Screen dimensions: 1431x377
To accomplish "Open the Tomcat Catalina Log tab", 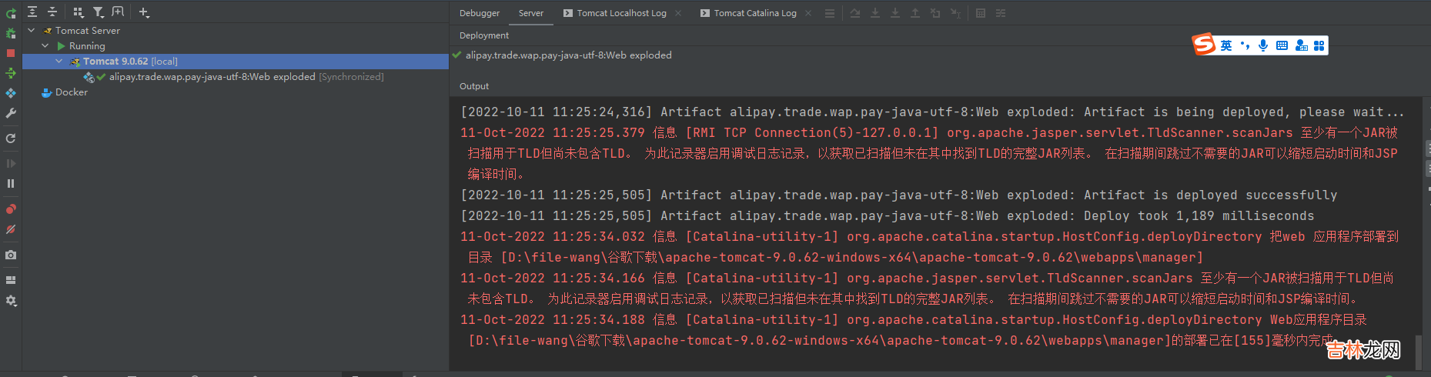I will pyautogui.click(x=754, y=13).
